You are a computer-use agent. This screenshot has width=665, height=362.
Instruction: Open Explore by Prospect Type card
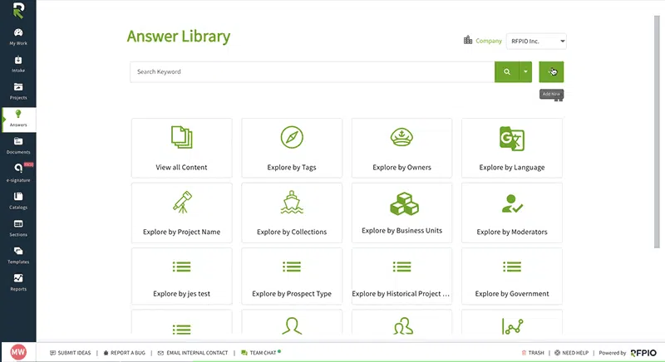click(292, 276)
